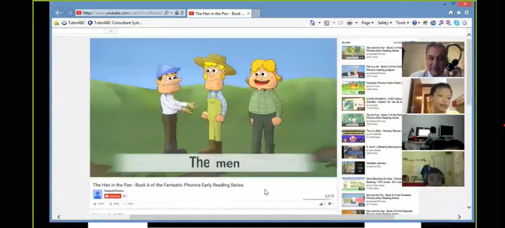This screenshot has height=228, width=505.
Task: Go back with the browser Back arrow
Action: tap(58, 13)
